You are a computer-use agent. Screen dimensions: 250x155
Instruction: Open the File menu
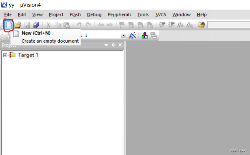tap(8, 15)
